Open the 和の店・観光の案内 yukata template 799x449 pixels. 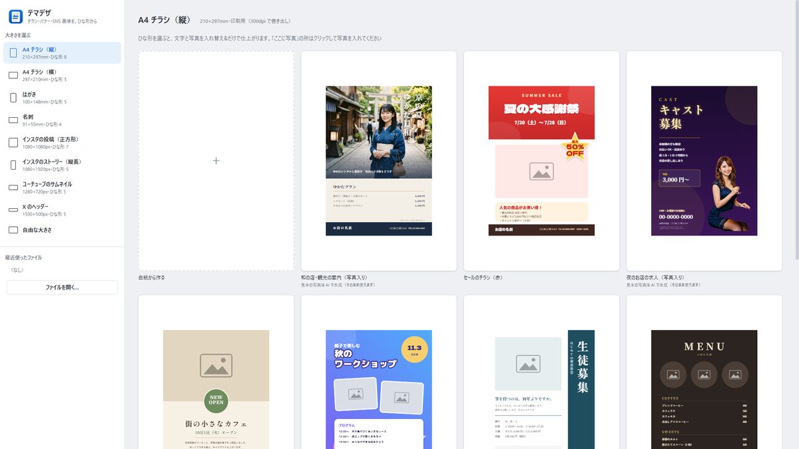click(379, 161)
